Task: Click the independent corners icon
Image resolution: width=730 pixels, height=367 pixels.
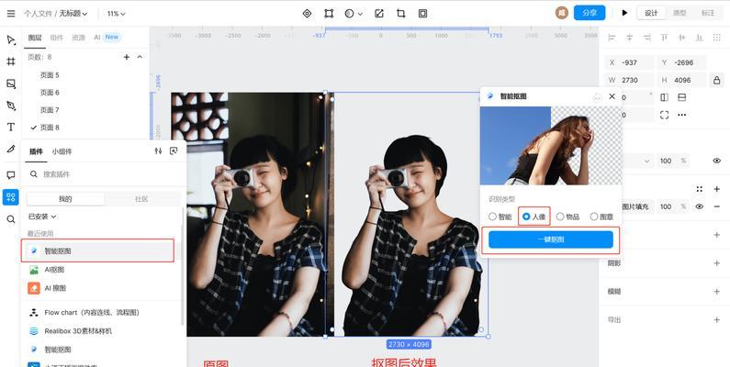Action: [665, 115]
